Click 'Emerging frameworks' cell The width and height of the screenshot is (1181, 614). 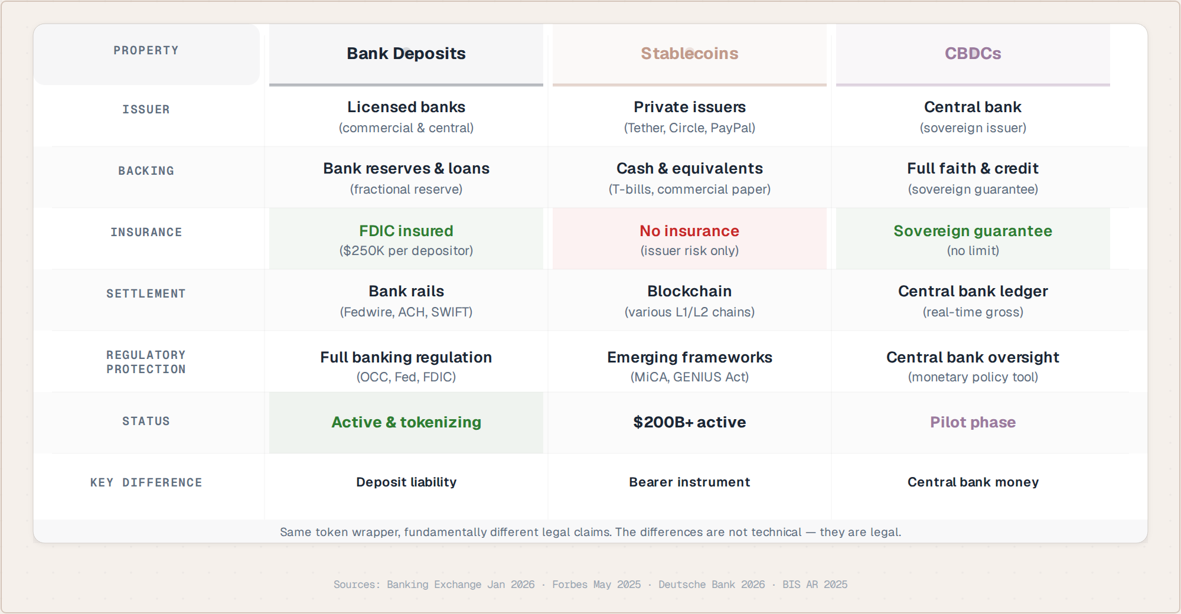[690, 357]
